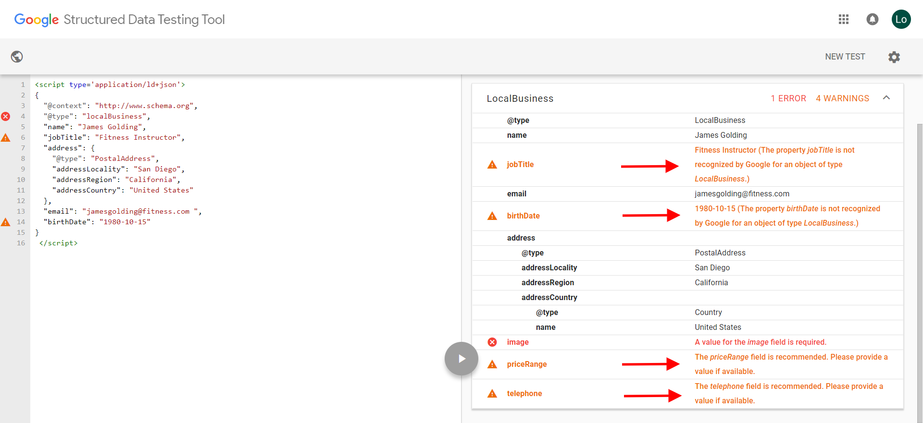Image resolution: width=923 pixels, height=423 pixels.
Task: Select the telephone warning row
Action: click(x=687, y=394)
